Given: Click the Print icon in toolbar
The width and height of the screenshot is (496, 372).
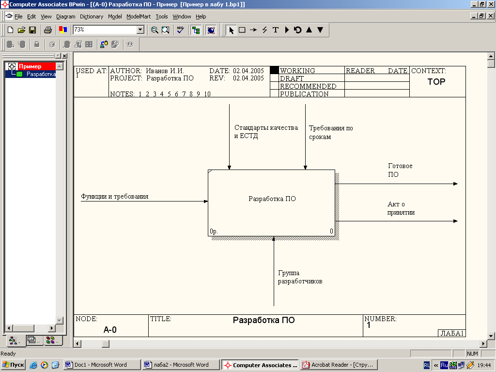Looking at the screenshot, I should tap(48, 30).
